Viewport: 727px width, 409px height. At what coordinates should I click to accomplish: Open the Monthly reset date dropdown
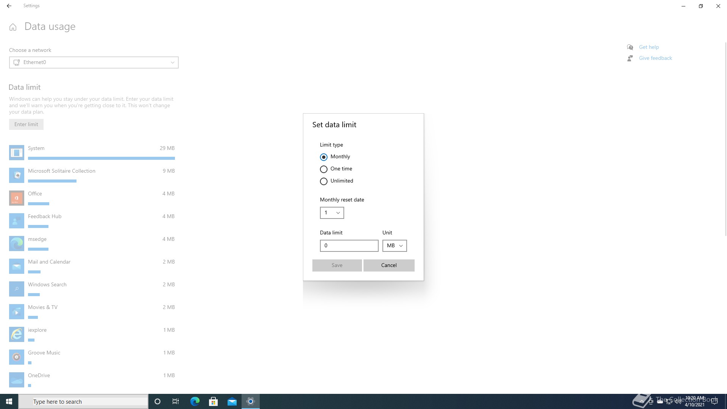[332, 213]
